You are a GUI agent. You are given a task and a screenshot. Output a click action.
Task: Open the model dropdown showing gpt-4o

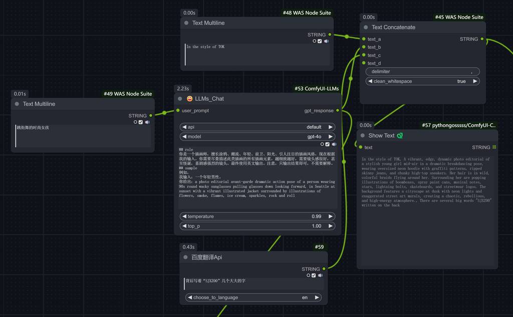(x=258, y=136)
